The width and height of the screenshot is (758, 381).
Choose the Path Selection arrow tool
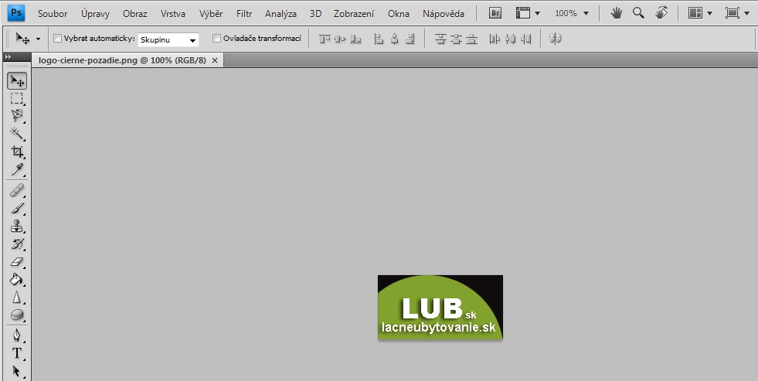pos(17,371)
